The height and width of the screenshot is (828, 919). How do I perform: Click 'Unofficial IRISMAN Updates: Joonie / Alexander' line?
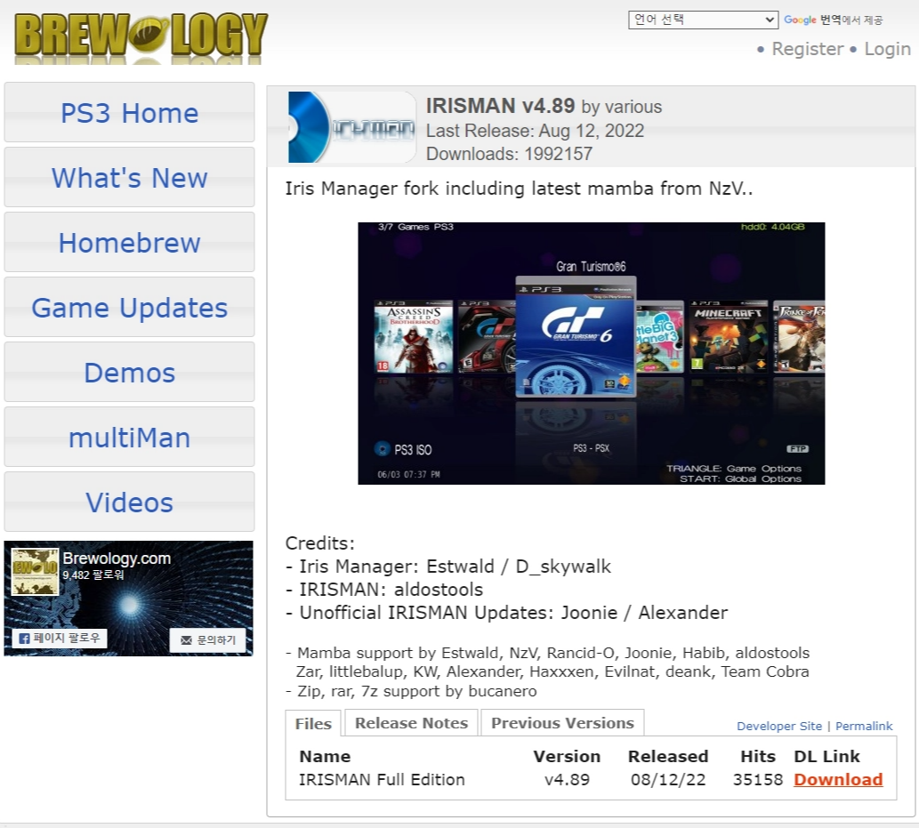pyautogui.click(x=506, y=613)
